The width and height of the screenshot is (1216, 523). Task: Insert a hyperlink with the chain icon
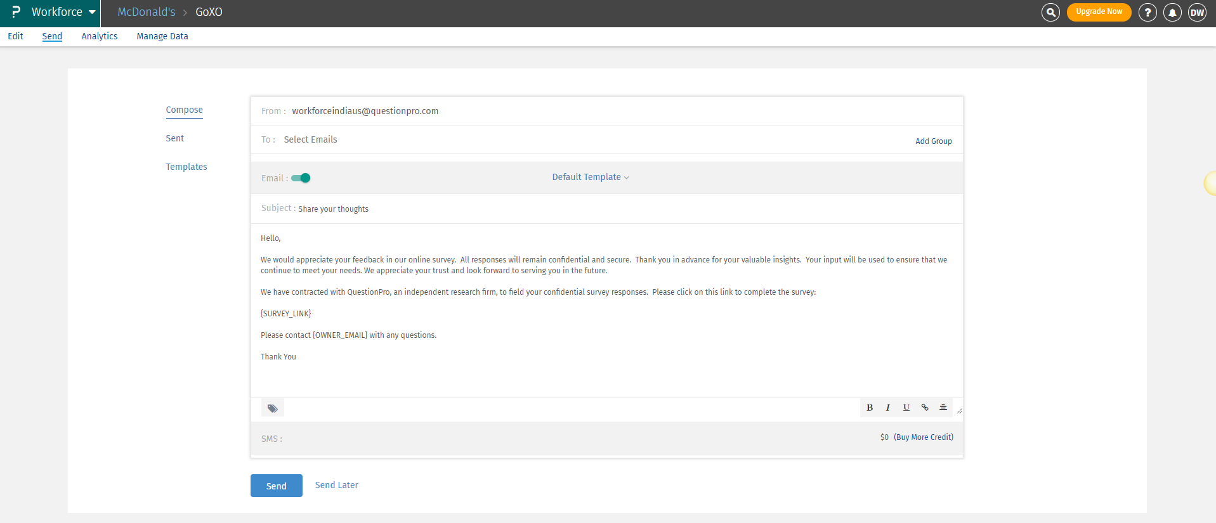925,408
